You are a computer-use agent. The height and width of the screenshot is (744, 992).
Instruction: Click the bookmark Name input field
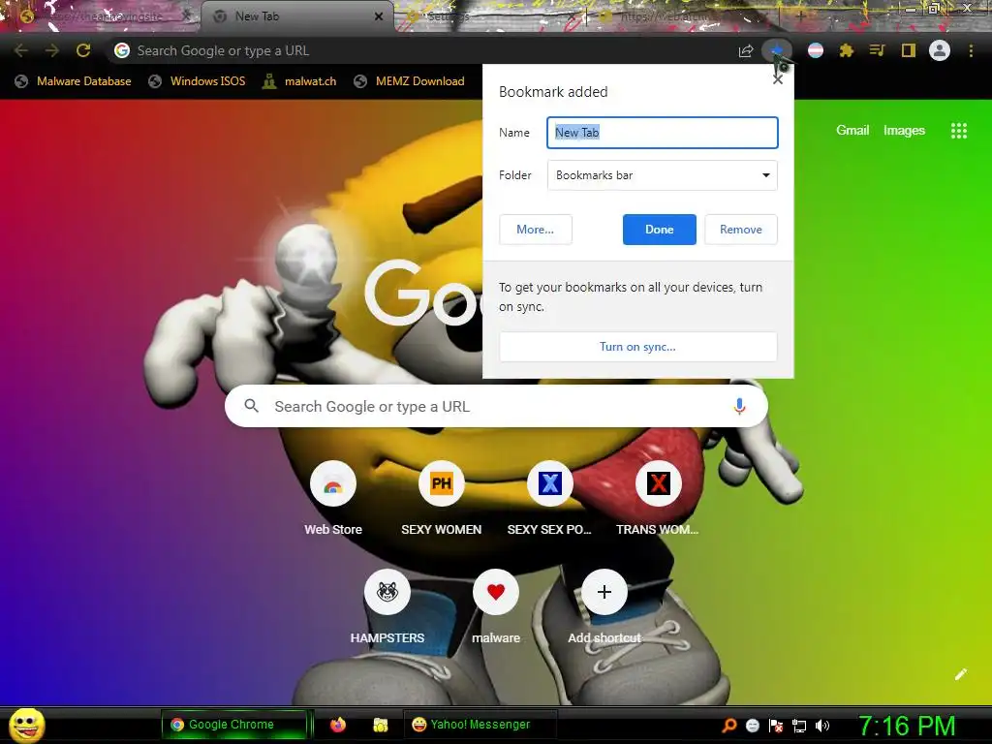click(662, 132)
